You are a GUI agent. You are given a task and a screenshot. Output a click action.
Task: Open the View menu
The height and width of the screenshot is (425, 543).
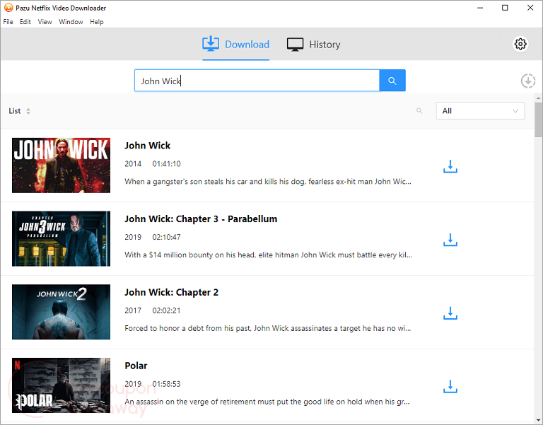[x=45, y=21]
